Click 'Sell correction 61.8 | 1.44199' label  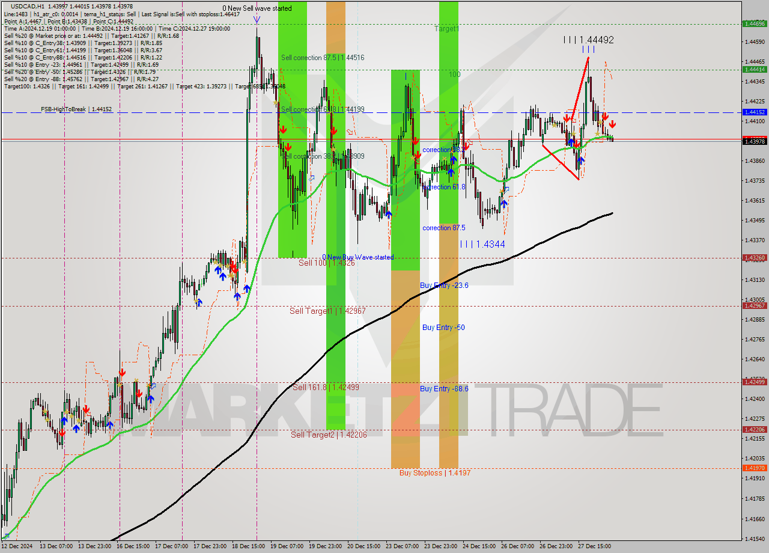(323, 109)
